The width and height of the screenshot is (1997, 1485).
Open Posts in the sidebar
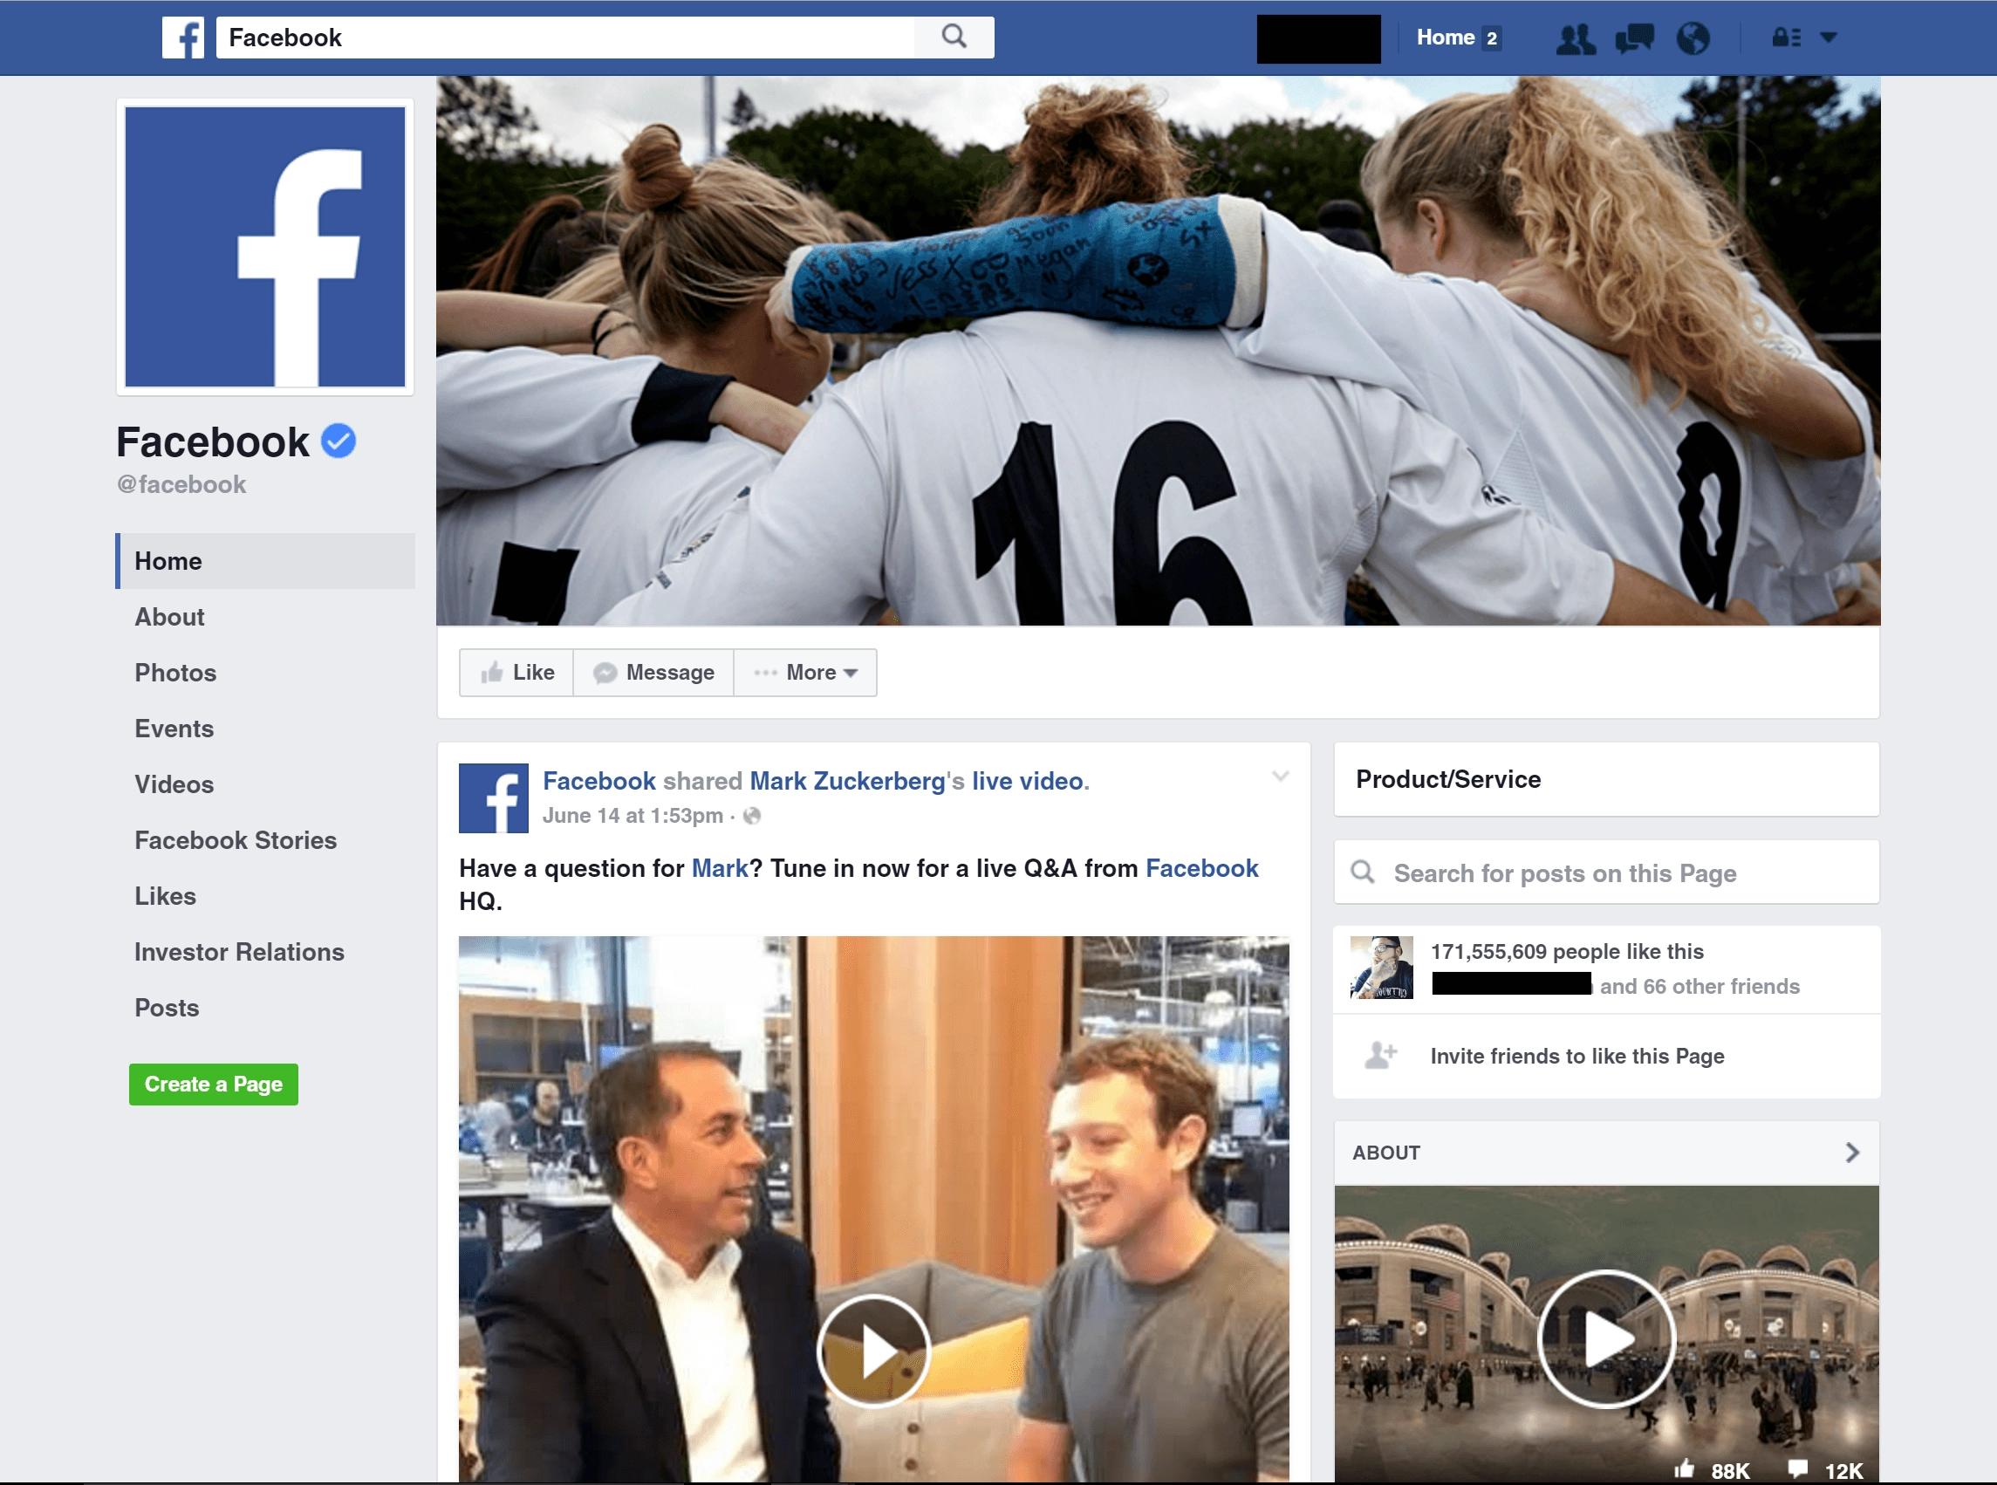(x=168, y=1008)
